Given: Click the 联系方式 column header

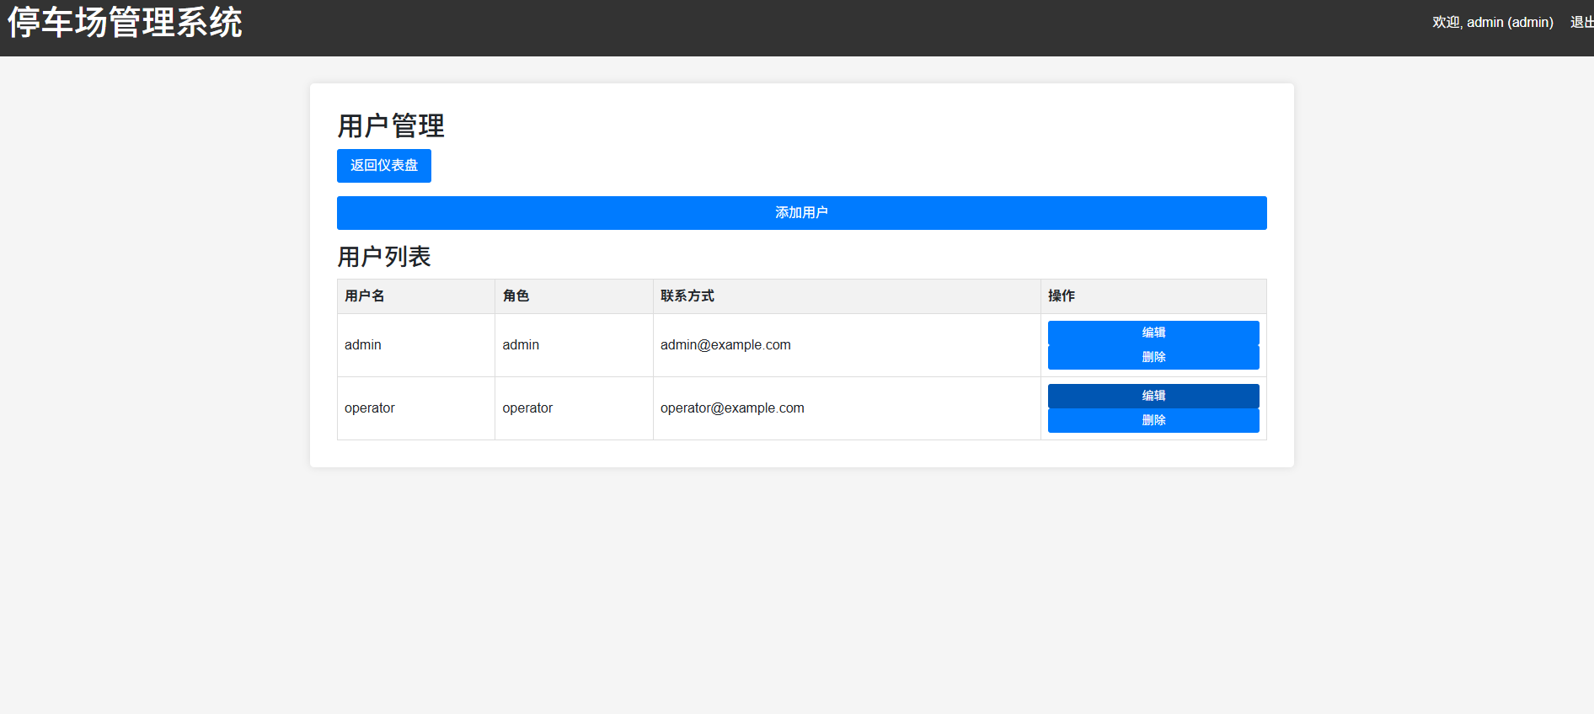Looking at the screenshot, I should pos(847,296).
